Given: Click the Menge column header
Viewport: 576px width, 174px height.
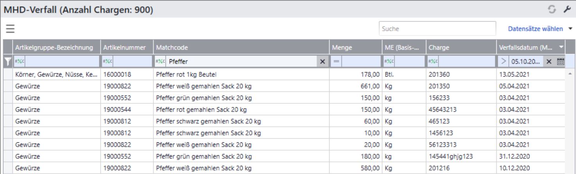Looking at the screenshot, I should pyautogui.click(x=343, y=48).
